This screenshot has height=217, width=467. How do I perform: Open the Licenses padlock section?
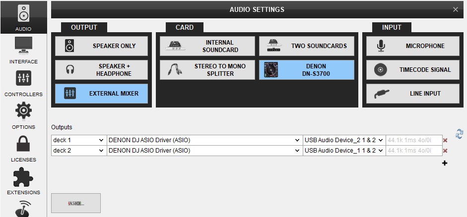(23, 148)
